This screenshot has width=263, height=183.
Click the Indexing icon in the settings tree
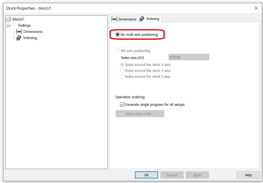[18, 38]
